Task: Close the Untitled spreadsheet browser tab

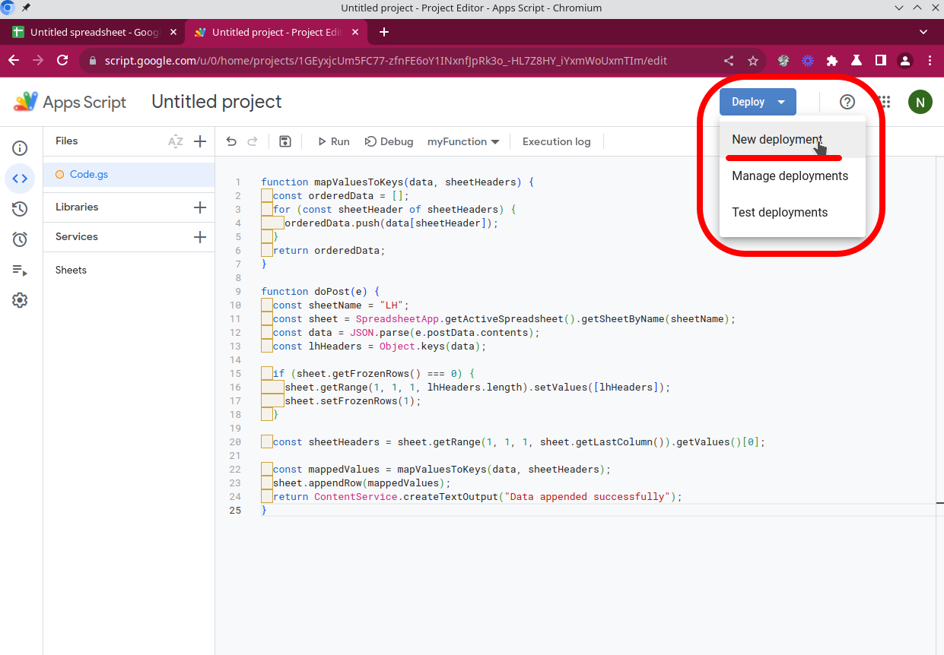Action: [x=173, y=32]
